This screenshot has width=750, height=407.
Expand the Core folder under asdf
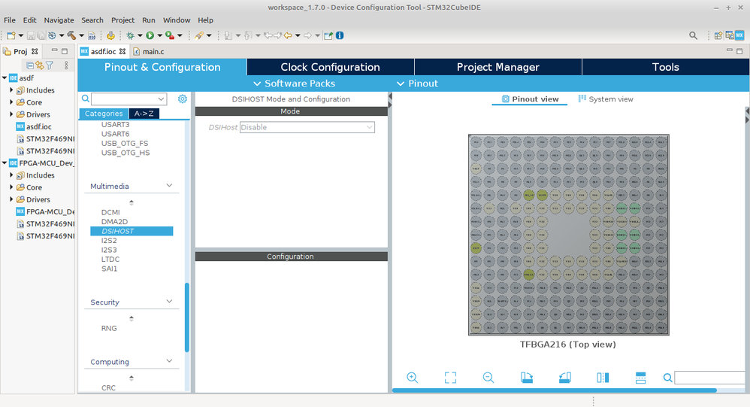11,102
